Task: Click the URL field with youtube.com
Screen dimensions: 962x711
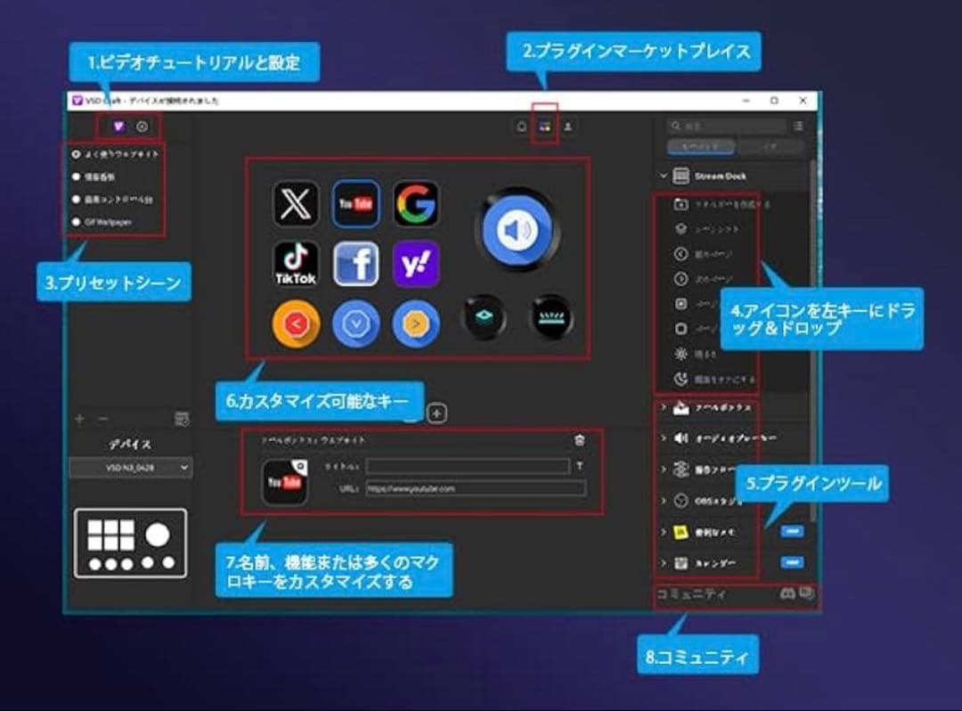Action: point(476,489)
